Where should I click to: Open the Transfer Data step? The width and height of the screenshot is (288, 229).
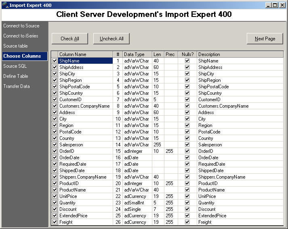(17, 86)
